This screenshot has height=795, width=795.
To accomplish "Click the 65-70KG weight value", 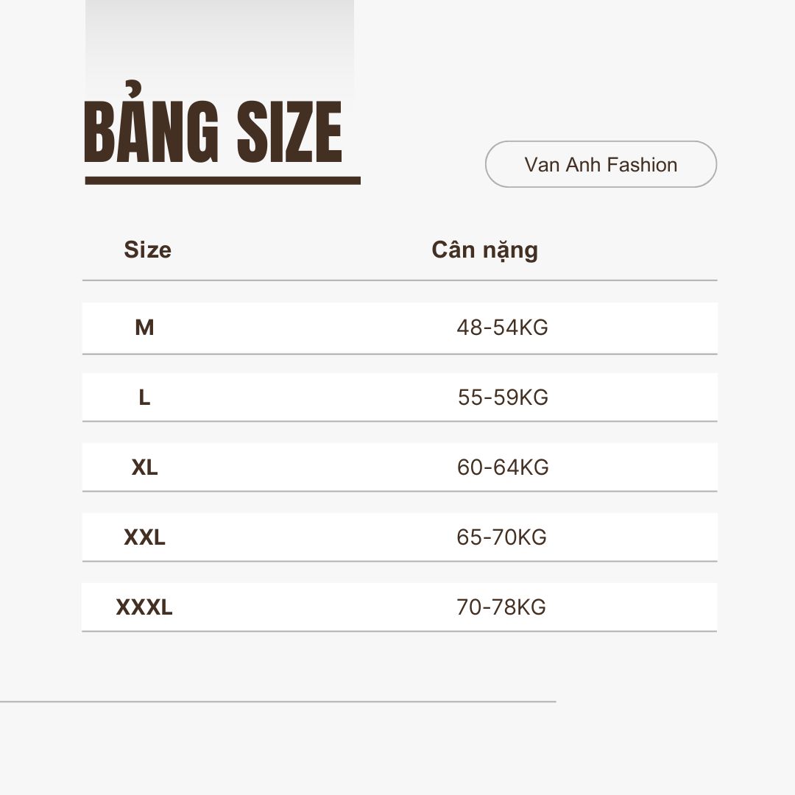I will point(501,537).
